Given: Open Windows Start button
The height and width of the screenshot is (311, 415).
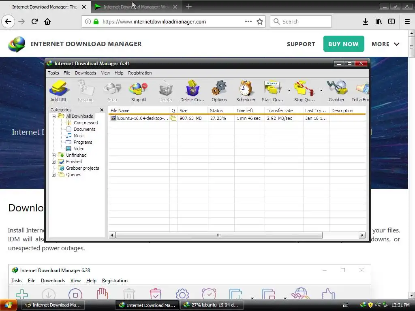Looking at the screenshot, I should point(8,305).
